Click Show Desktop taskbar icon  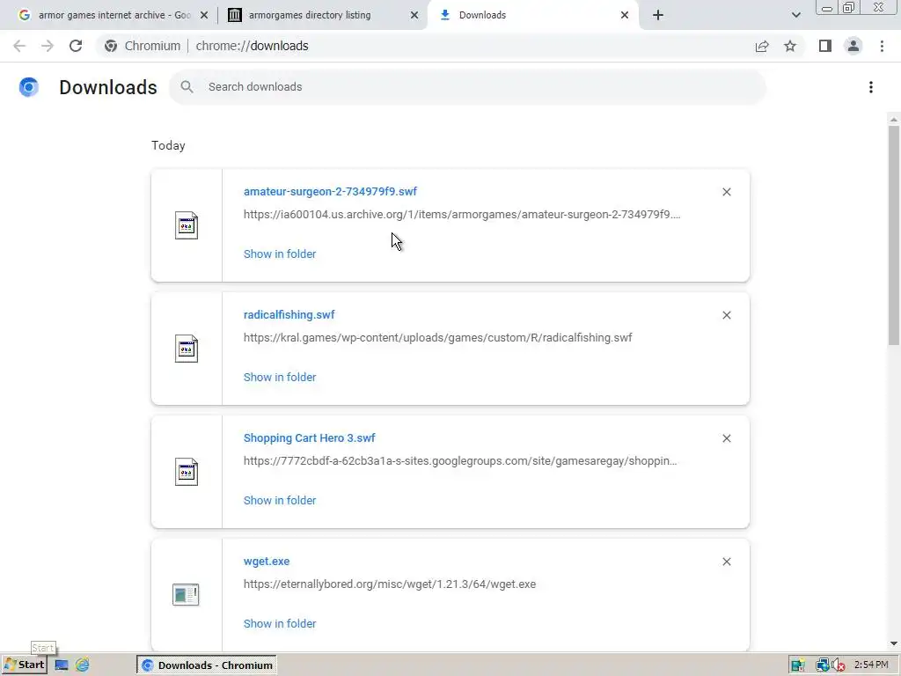tap(62, 665)
